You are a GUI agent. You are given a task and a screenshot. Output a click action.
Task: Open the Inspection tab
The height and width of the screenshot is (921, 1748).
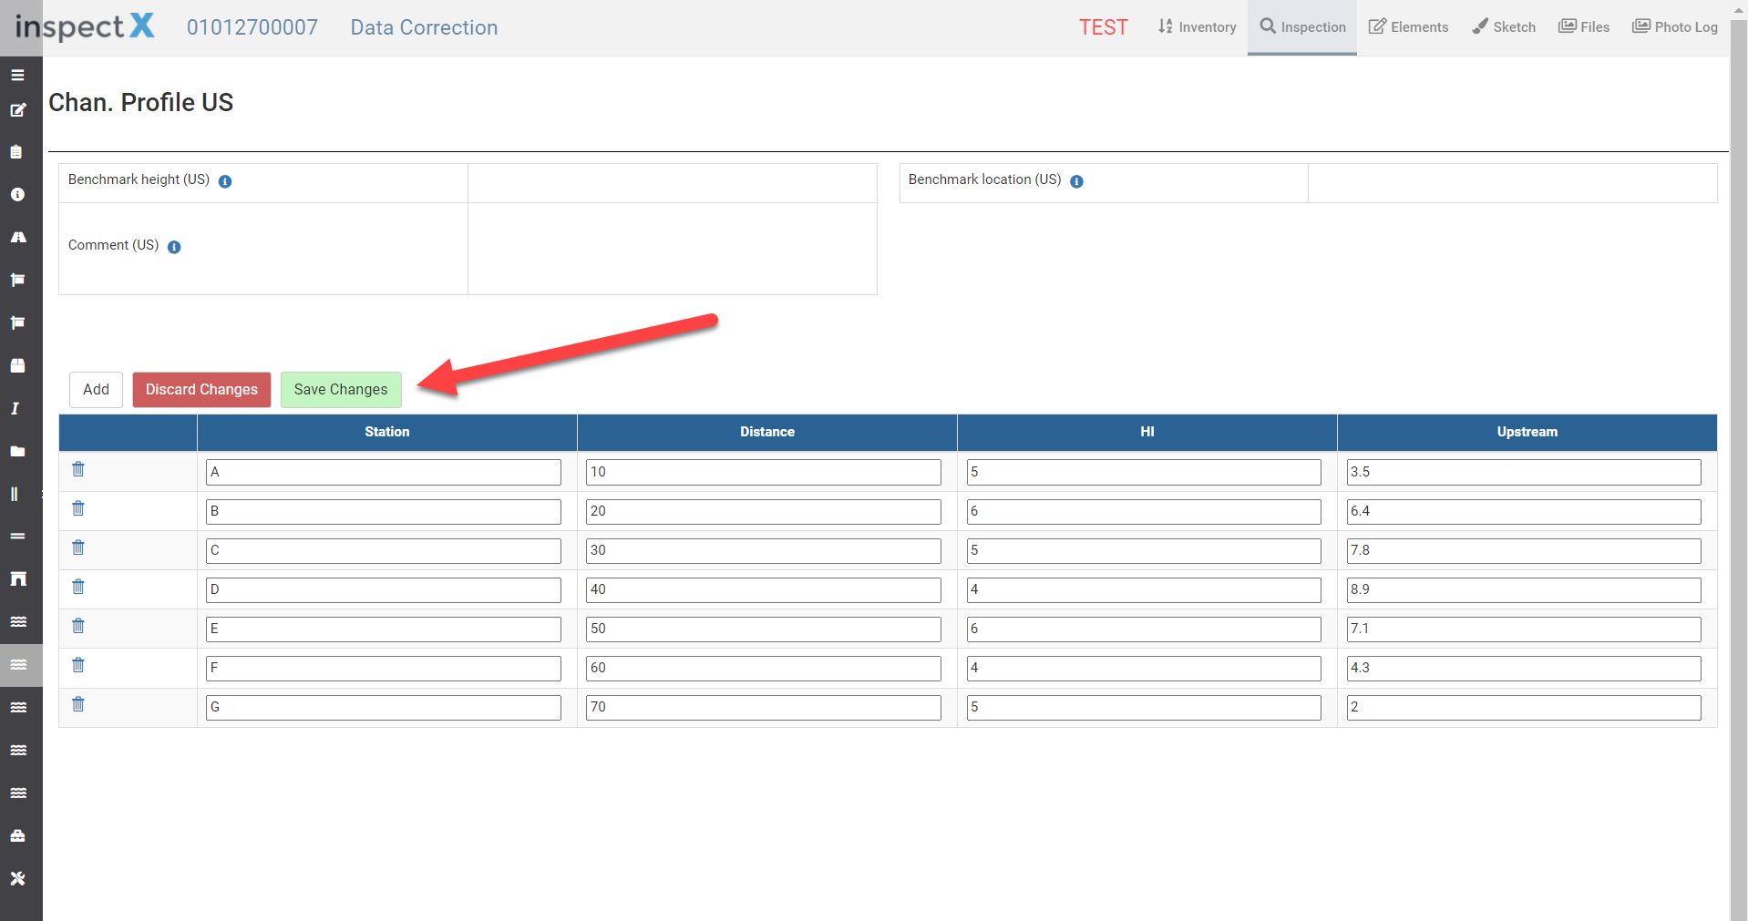1302,27
